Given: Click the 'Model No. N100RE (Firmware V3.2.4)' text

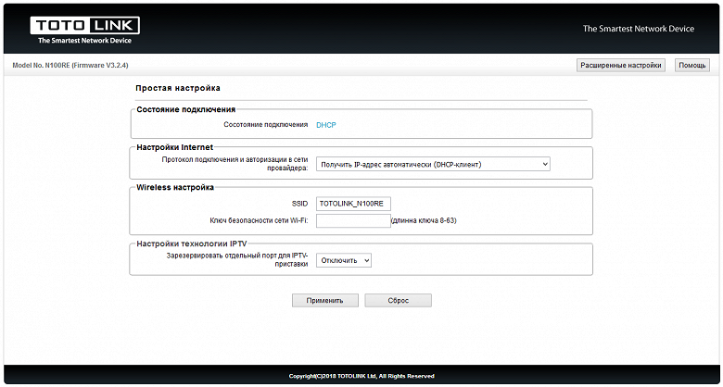Looking at the screenshot, I should click(x=70, y=66).
